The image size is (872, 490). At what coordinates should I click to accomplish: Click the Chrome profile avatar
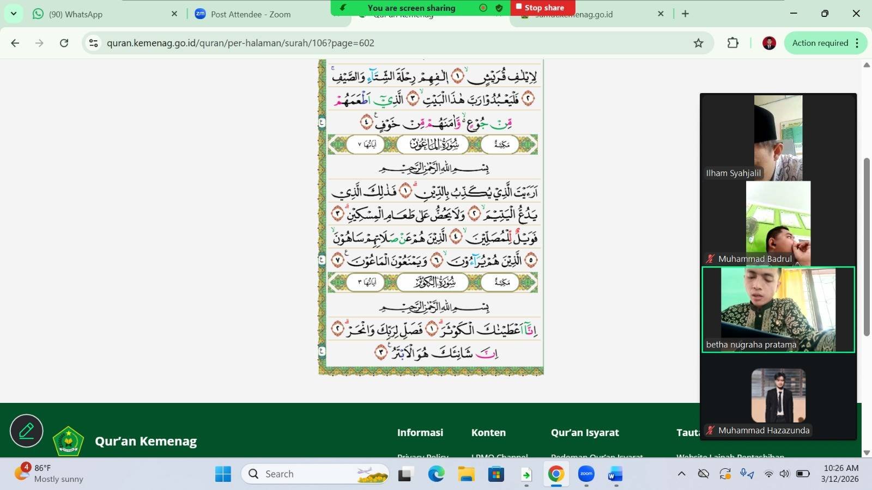point(769,42)
